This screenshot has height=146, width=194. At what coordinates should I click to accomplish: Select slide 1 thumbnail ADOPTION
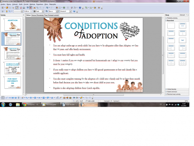13,24
